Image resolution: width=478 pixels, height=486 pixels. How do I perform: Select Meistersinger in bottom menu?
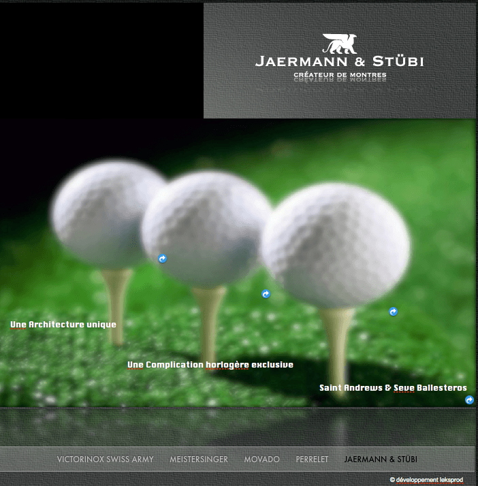(x=199, y=459)
